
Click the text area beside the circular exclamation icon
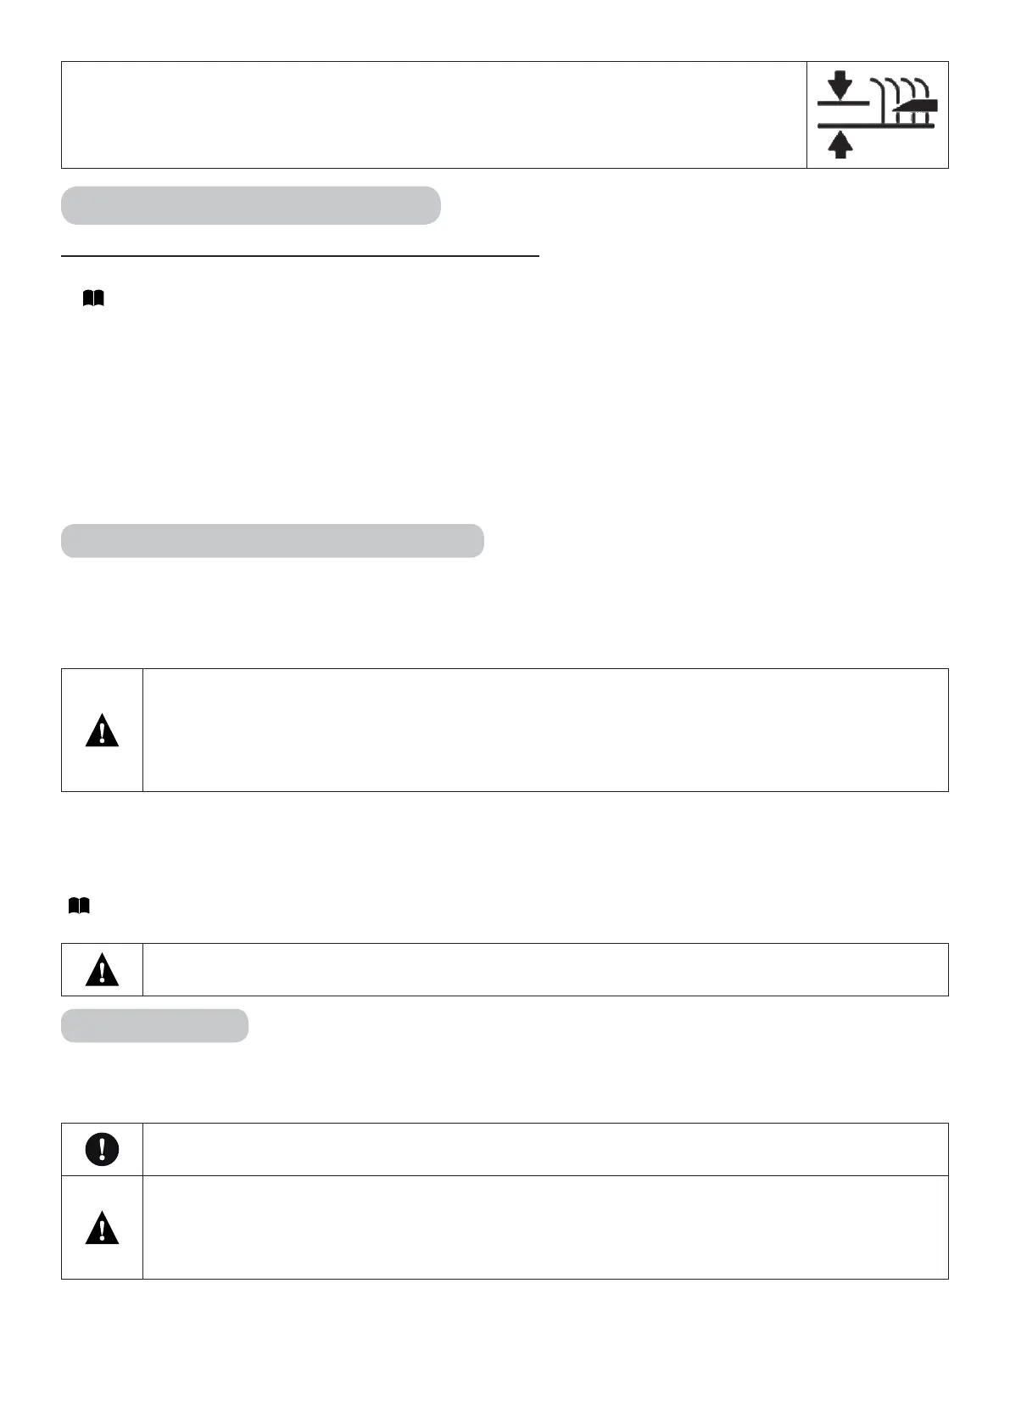[x=544, y=1149]
